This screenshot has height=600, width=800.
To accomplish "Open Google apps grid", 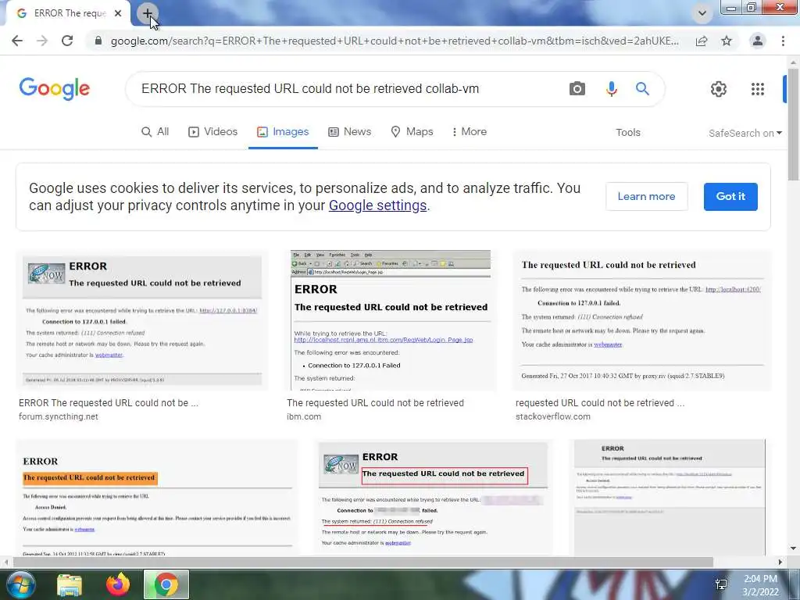I will coord(758,89).
